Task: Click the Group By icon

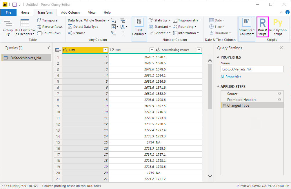Action: [8, 27]
